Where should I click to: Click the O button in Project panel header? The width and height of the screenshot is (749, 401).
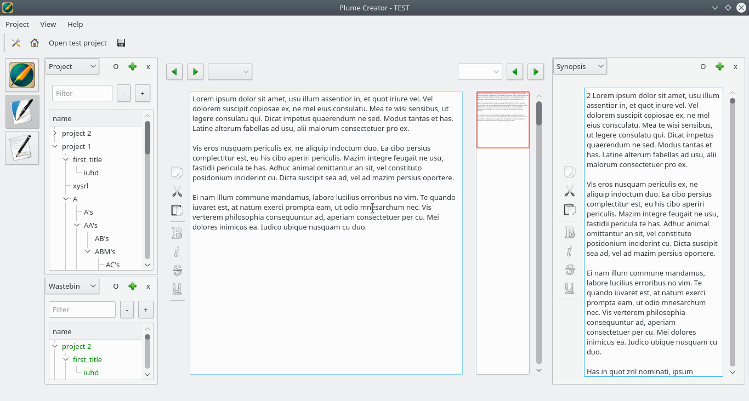(116, 66)
